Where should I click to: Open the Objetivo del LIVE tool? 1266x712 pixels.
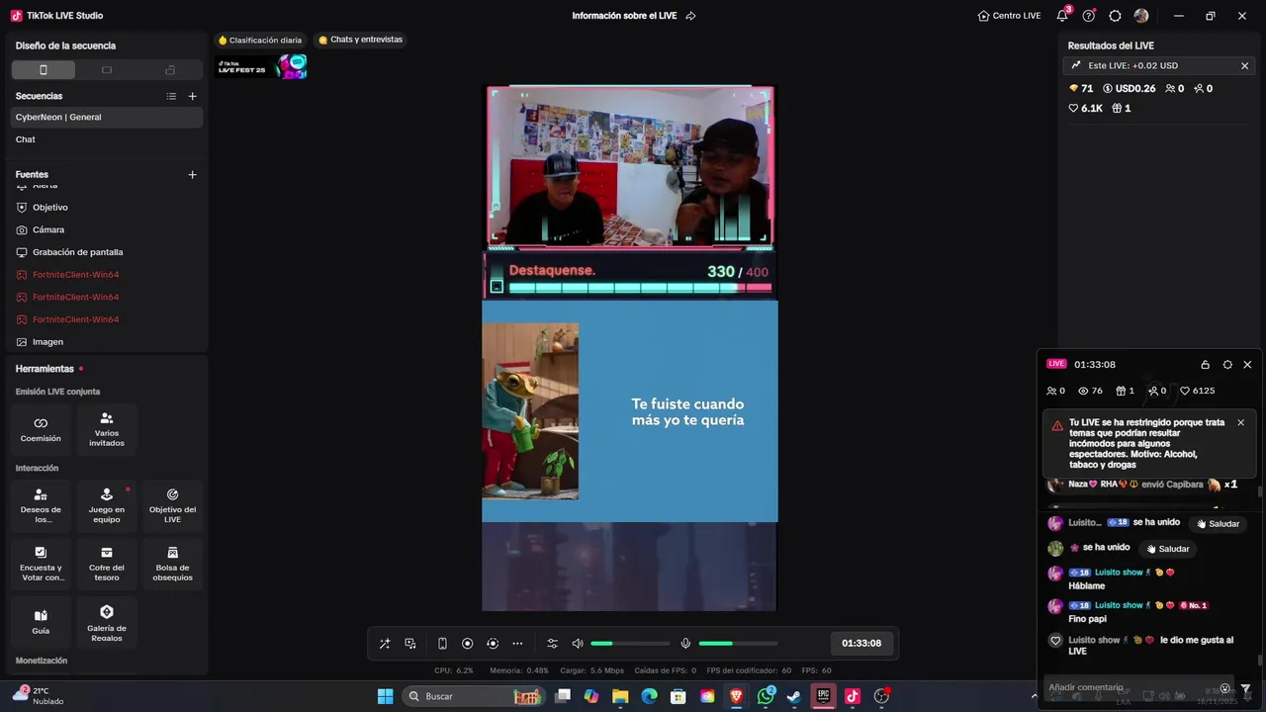pos(172,506)
